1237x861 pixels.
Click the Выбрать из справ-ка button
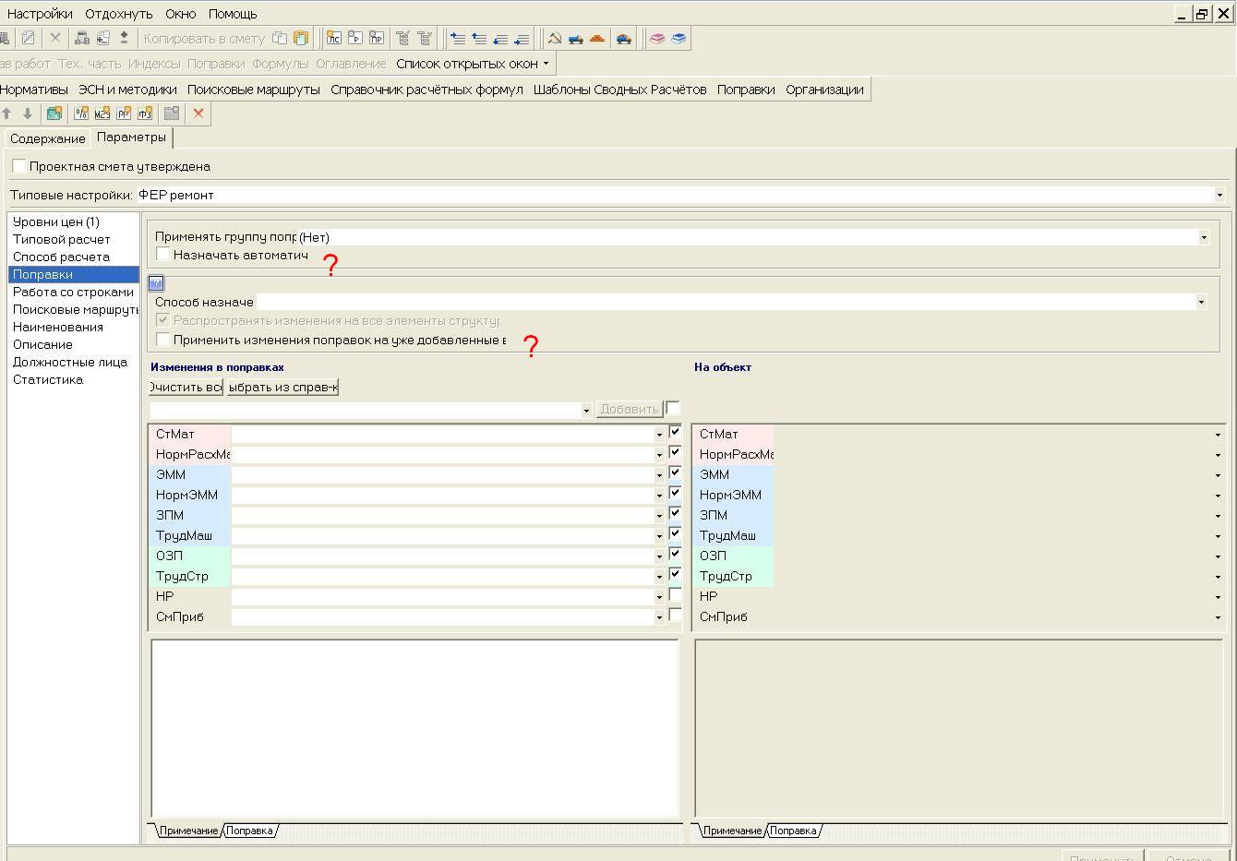[283, 387]
